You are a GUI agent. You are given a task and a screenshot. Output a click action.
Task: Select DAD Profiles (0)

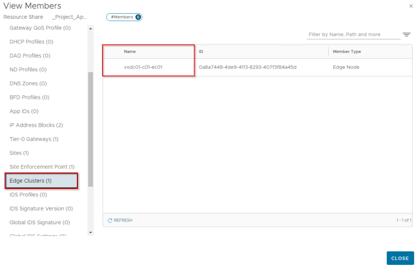[x=30, y=55]
